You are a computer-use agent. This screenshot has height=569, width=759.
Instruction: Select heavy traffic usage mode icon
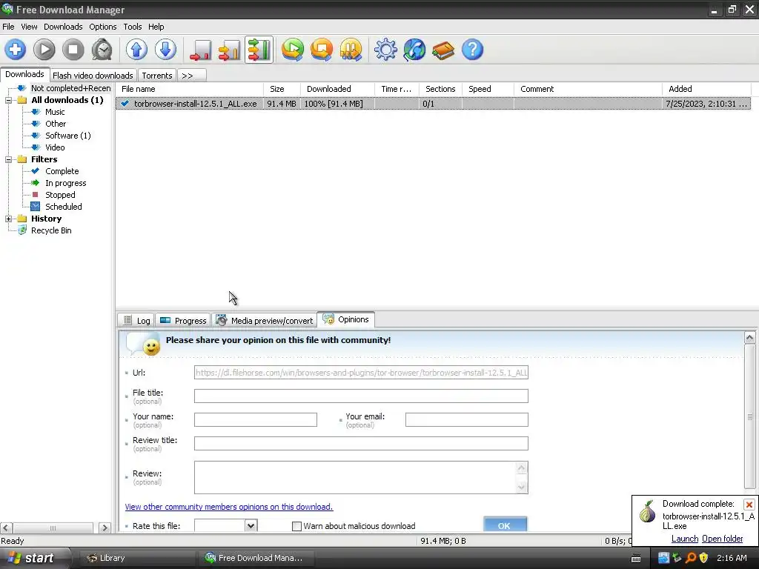(x=259, y=50)
